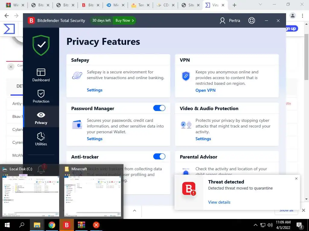
Task: Click the red X app in taskbar
Action: pyautogui.click(x=96, y=225)
